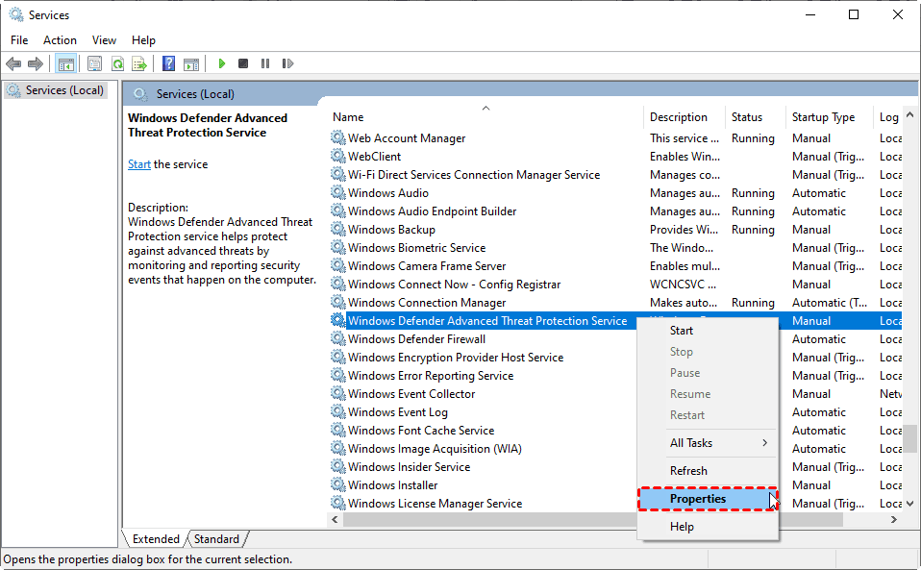The image size is (921, 570).
Task: Click the Refresh toolbar icon
Action: click(x=117, y=64)
